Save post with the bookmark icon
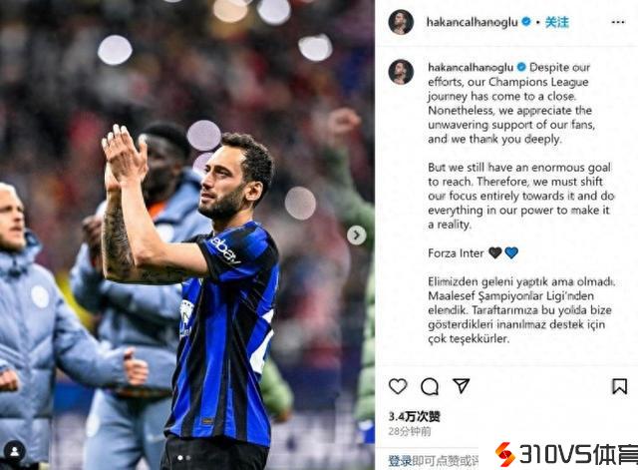Screen dimensions: 638x470 pyautogui.click(x=619, y=386)
